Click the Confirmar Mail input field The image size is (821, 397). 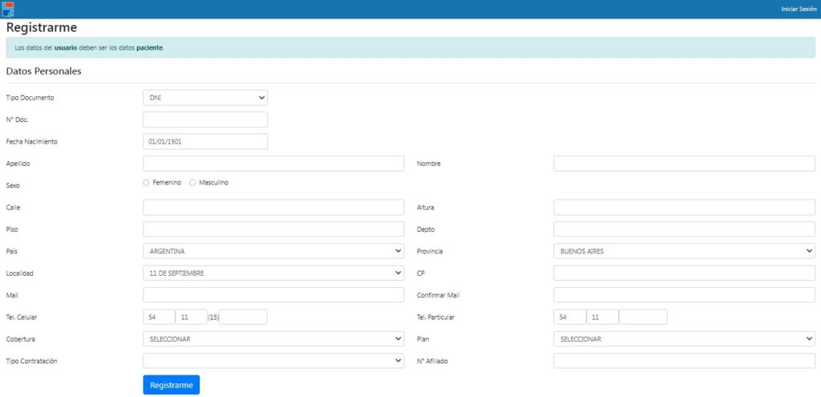(x=684, y=295)
